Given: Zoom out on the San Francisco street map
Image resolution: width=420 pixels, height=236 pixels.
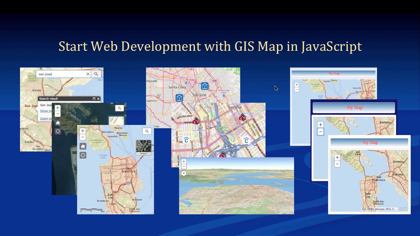Looking at the screenshot, I should pos(83,137).
